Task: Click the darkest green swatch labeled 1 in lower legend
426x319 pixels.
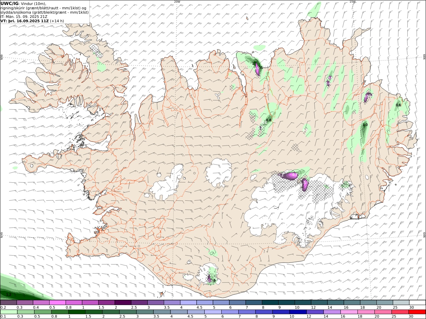Action: click(77, 312)
